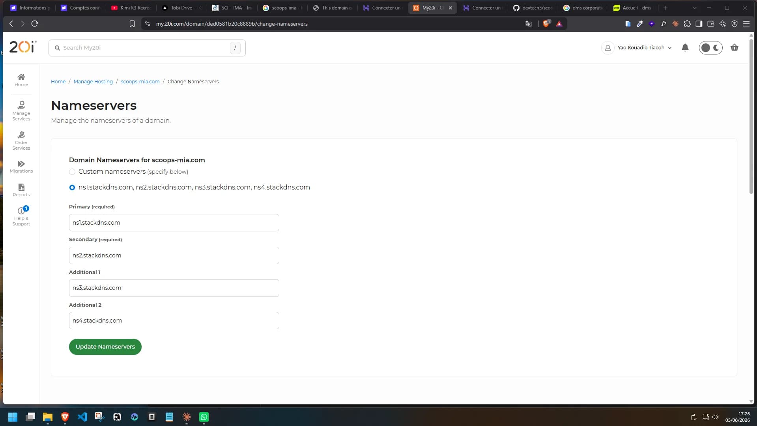The width and height of the screenshot is (757, 426).
Task: Reload the page with the refresh icon
Action: point(35,24)
